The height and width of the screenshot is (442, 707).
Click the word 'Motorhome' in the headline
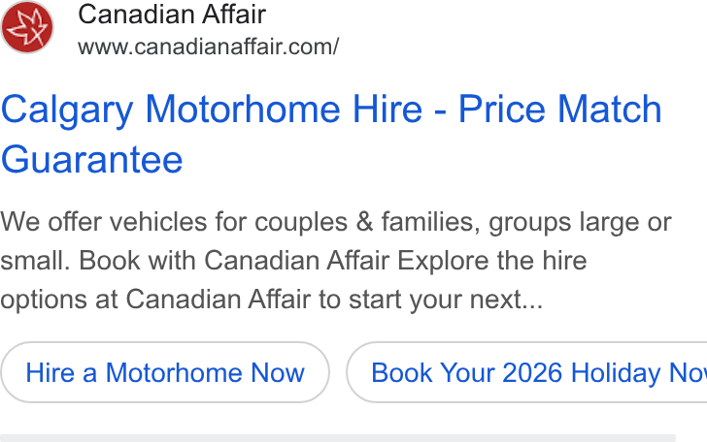(x=243, y=109)
